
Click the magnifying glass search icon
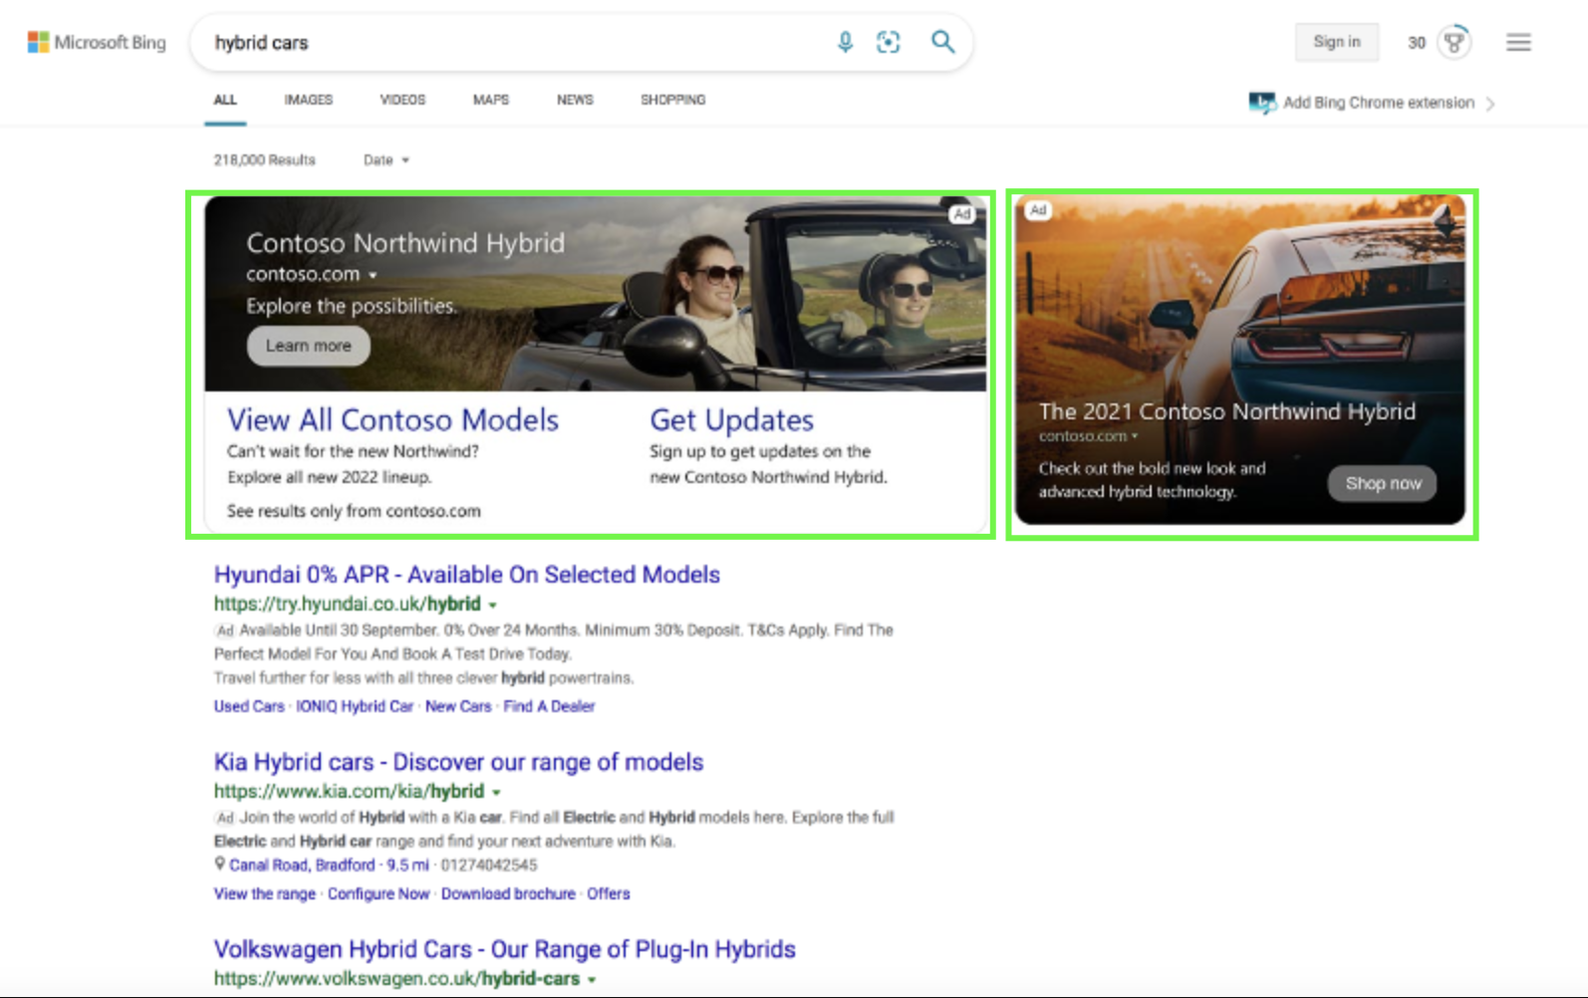(942, 42)
